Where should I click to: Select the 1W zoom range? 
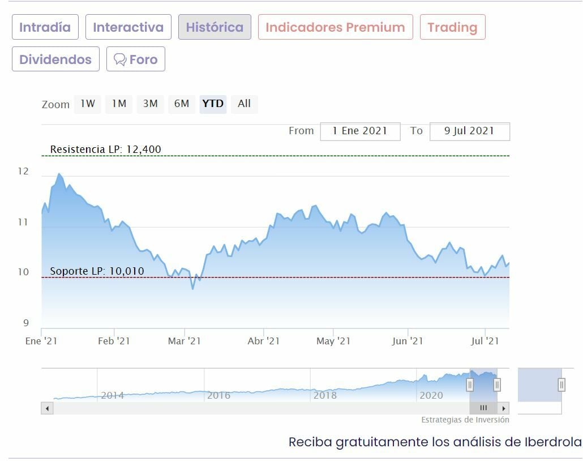point(87,104)
